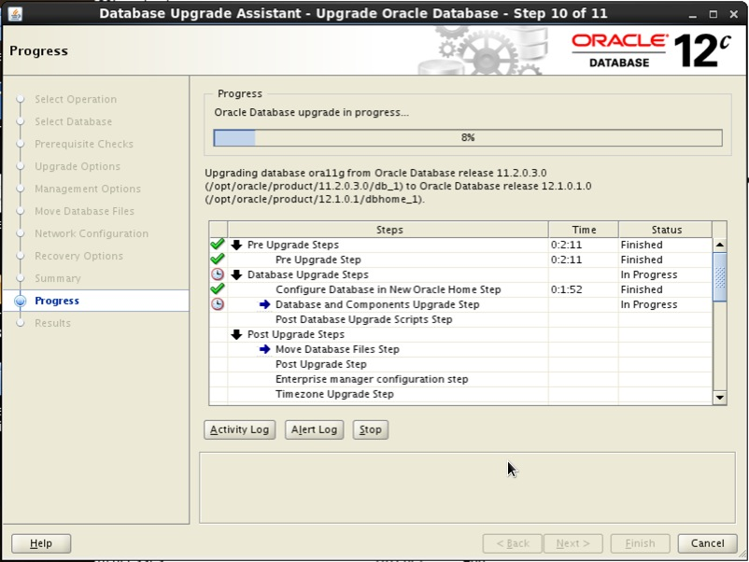The width and height of the screenshot is (749, 562).
Task: Click the clock icon beside Database and Components Upgrade Step
Action: click(218, 304)
